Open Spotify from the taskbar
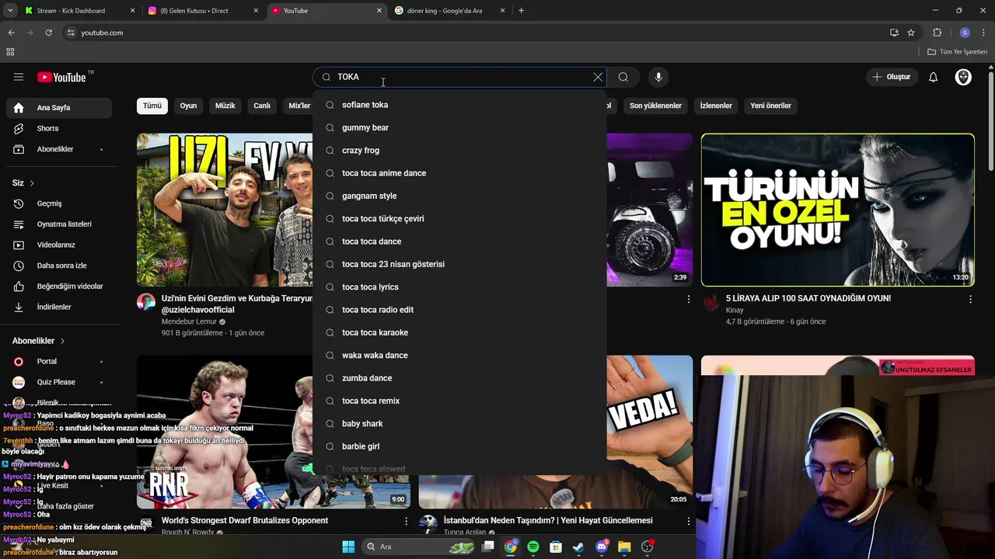Image resolution: width=995 pixels, height=559 pixels. click(533, 547)
